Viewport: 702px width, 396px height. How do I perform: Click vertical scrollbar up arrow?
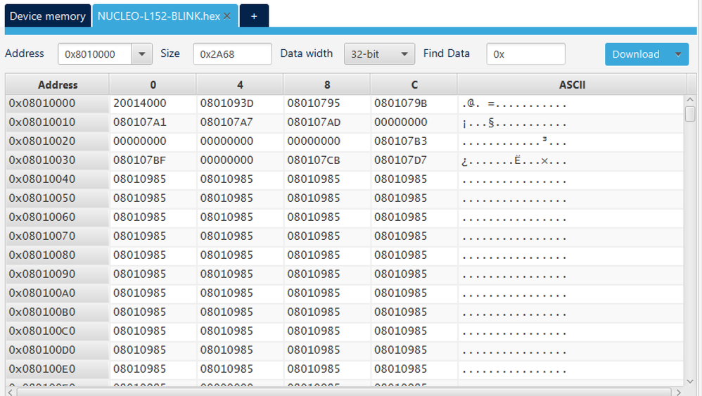click(x=690, y=99)
